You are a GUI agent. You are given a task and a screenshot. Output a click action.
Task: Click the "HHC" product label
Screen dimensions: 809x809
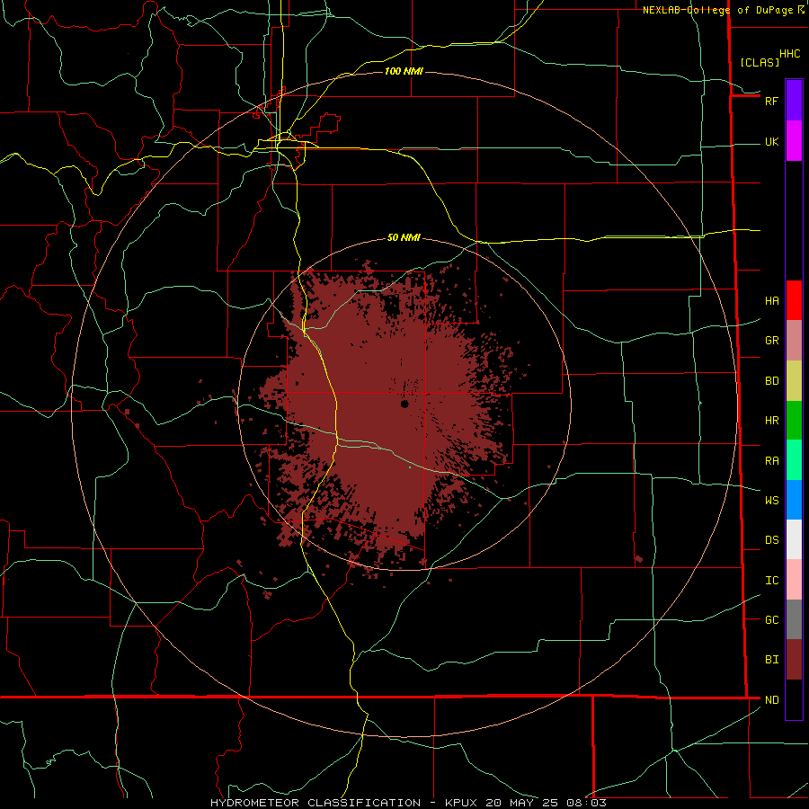tap(790, 54)
